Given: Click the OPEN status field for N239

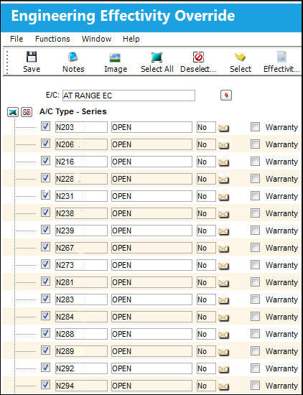Looking at the screenshot, I should pos(151,231).
